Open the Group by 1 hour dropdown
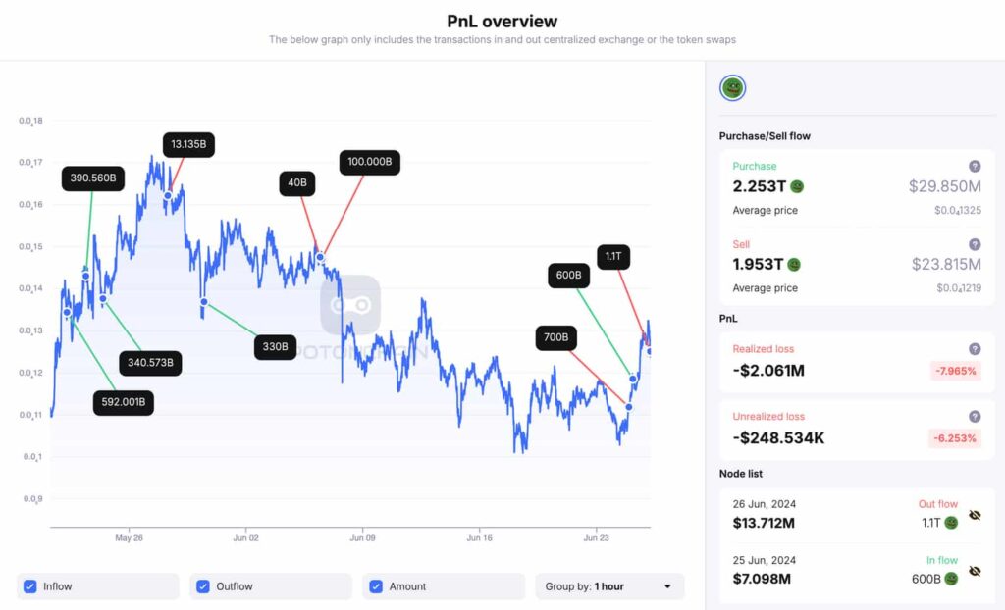 coord(609,586)
